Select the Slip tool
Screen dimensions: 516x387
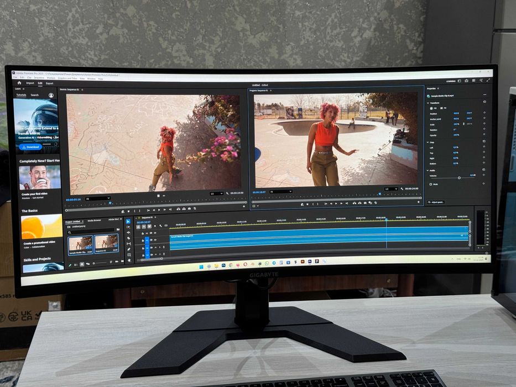[129, 244]
